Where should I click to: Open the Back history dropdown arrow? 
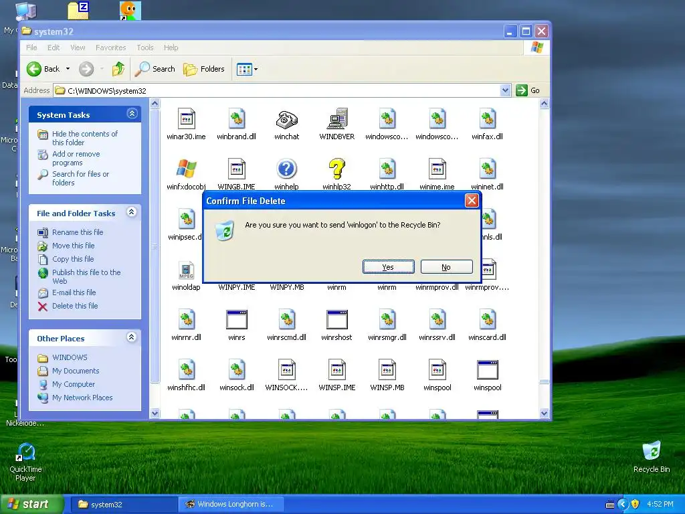tap(68, 69)
